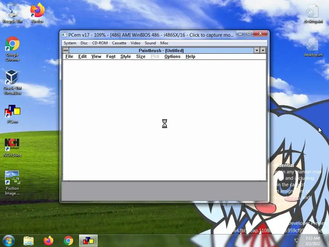Open the Recycle Bin desktop icon

(13, 13)
